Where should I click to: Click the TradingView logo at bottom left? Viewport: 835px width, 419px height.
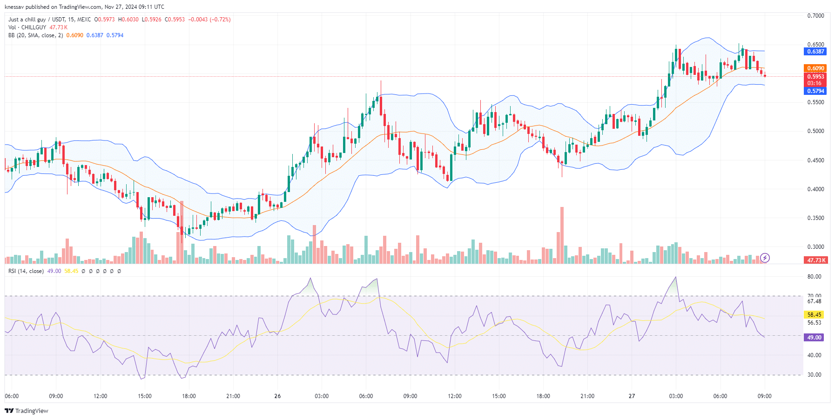click(27, 411)
